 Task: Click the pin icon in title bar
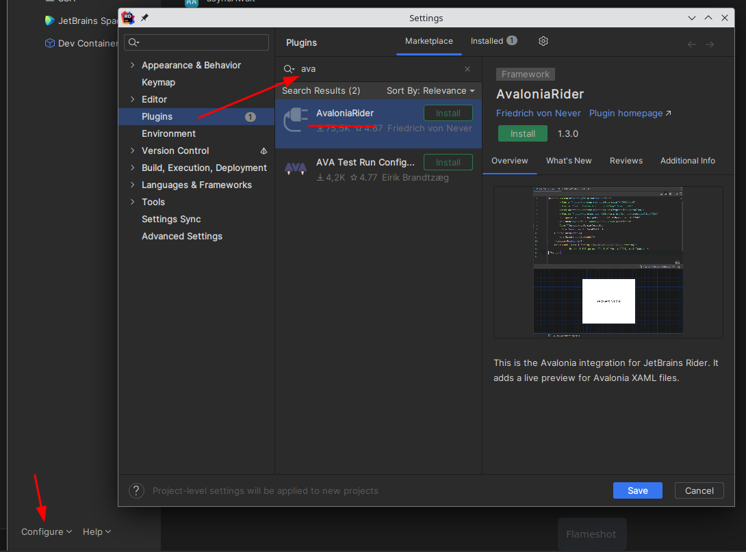tap(144, 18)
